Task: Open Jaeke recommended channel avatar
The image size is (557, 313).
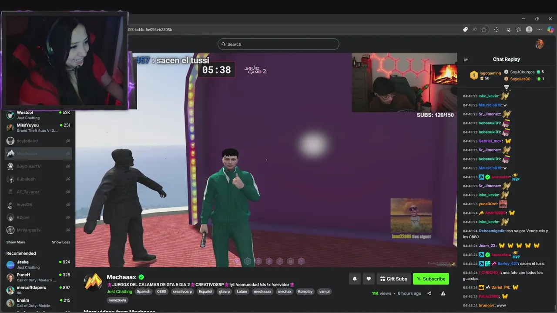Action: click(10, 265)
